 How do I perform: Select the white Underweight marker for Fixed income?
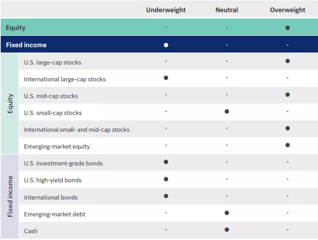coord(166,45)
